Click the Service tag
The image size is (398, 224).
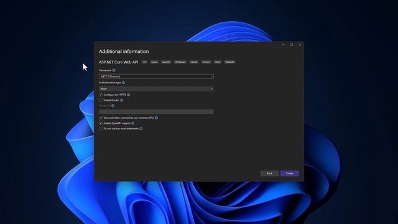[x=206, y=62]
